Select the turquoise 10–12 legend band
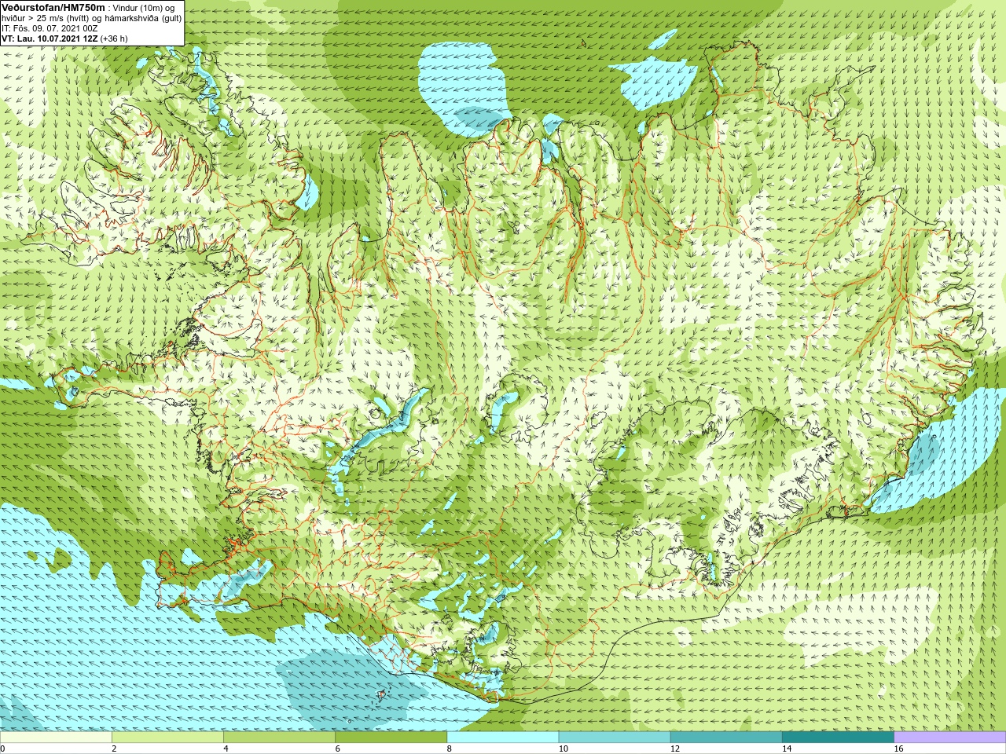The height and width of the screenshot is (754, 1006). click(615, 738)
